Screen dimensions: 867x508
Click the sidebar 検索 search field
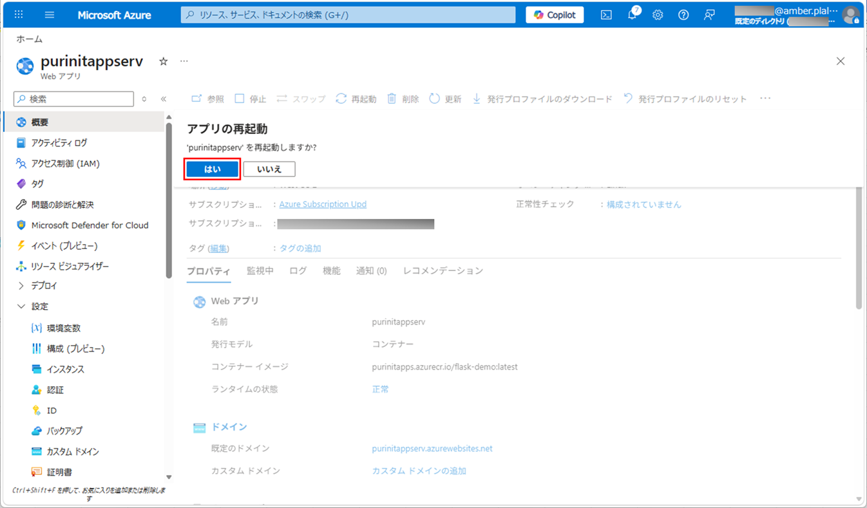pyautogui.click(x=73, y=99)
